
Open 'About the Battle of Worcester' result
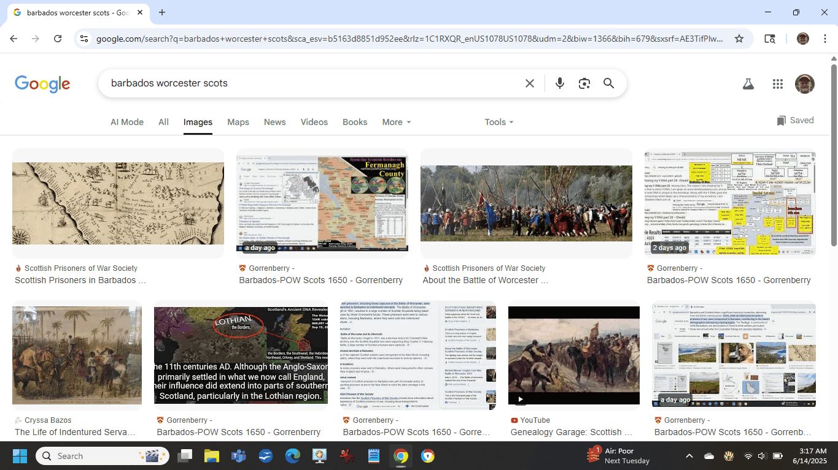[485, 280]
